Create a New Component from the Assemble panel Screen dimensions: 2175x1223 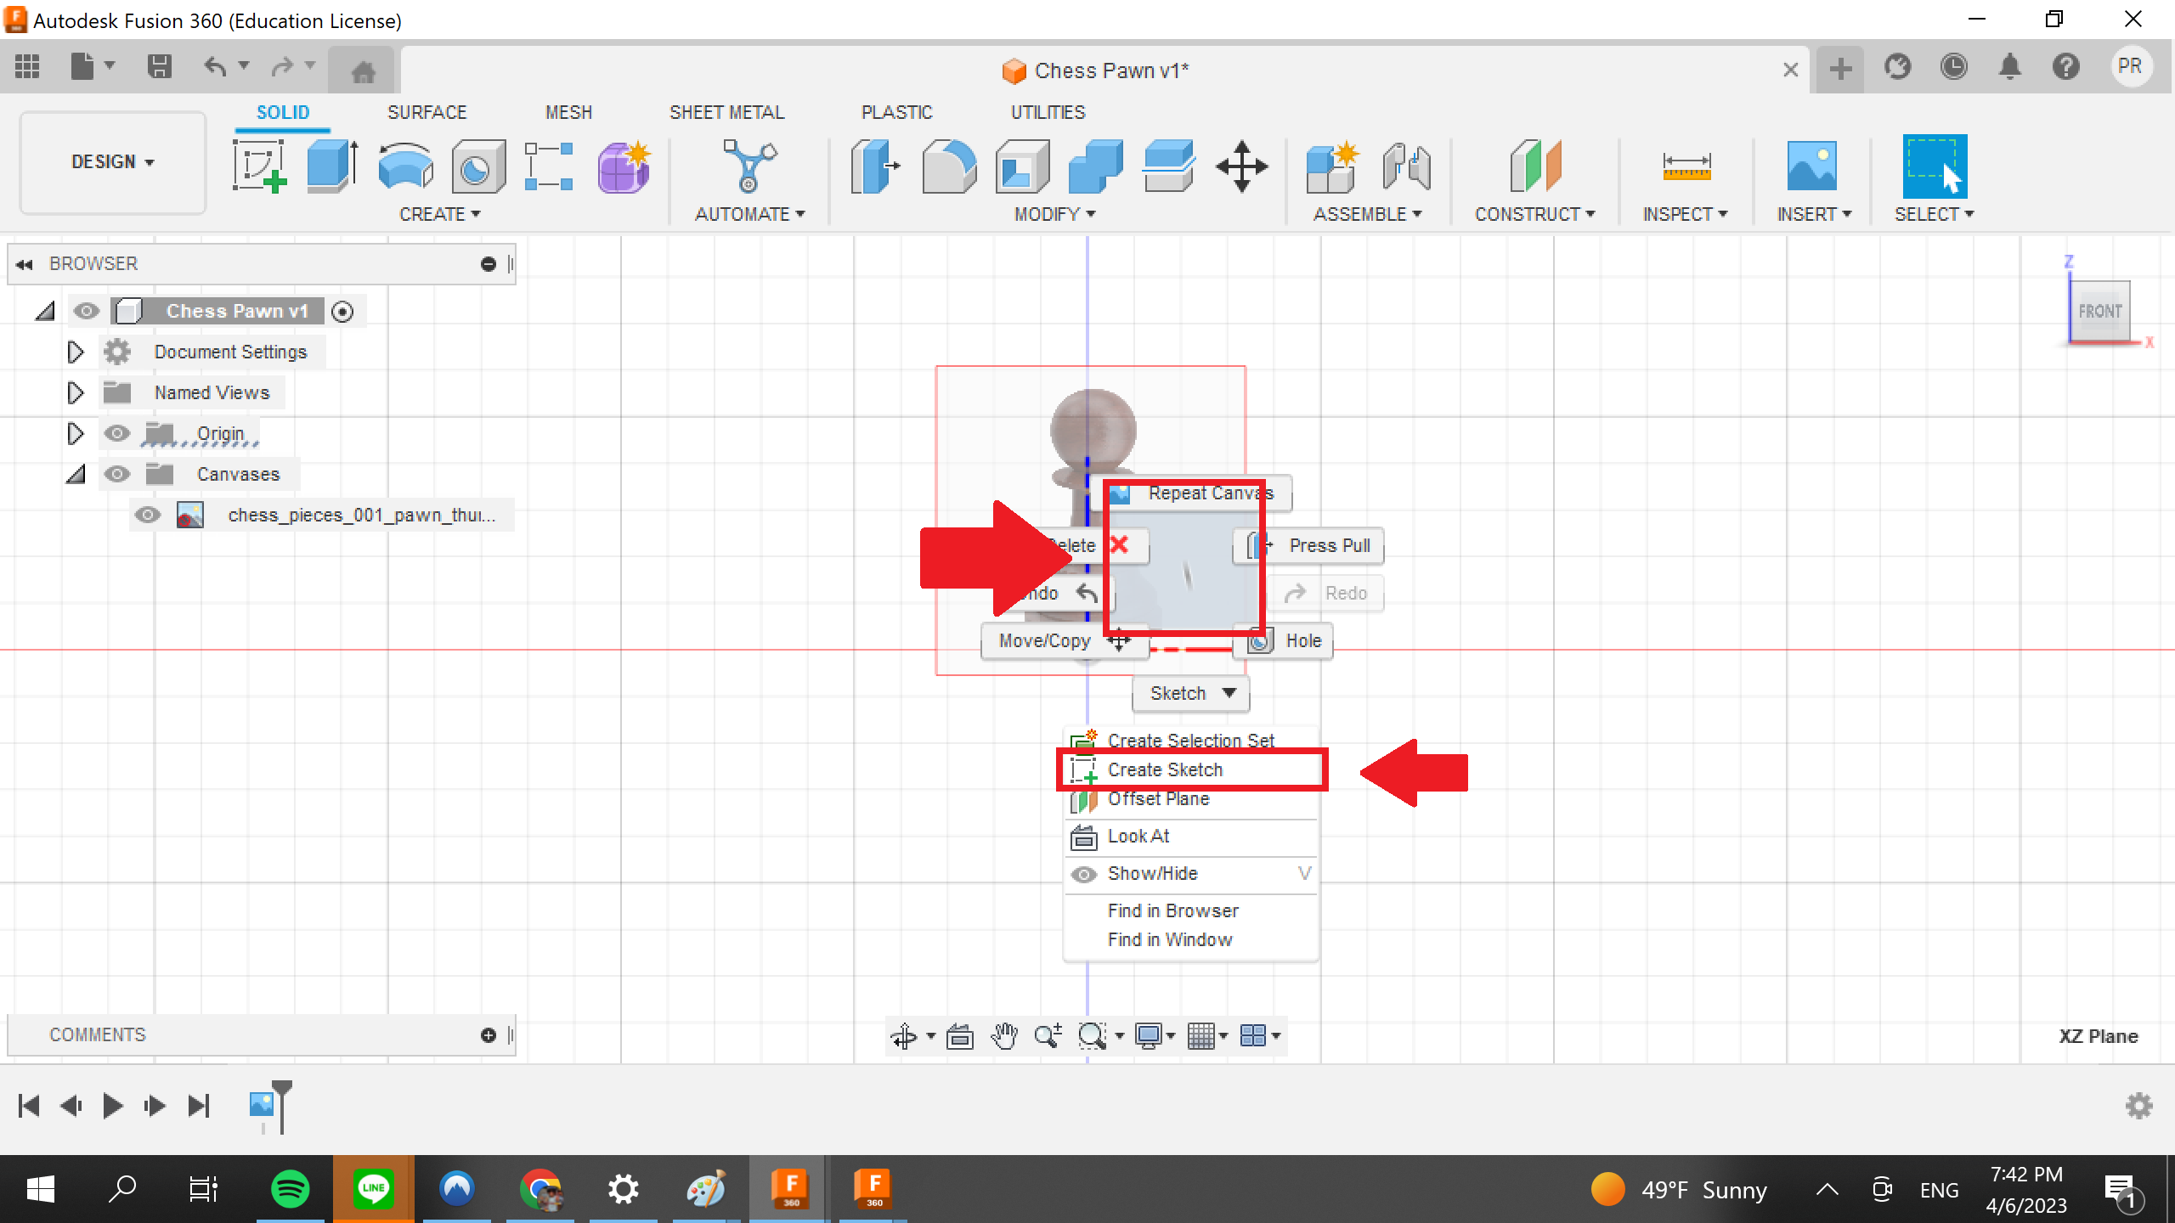[x=1330, y=166]
